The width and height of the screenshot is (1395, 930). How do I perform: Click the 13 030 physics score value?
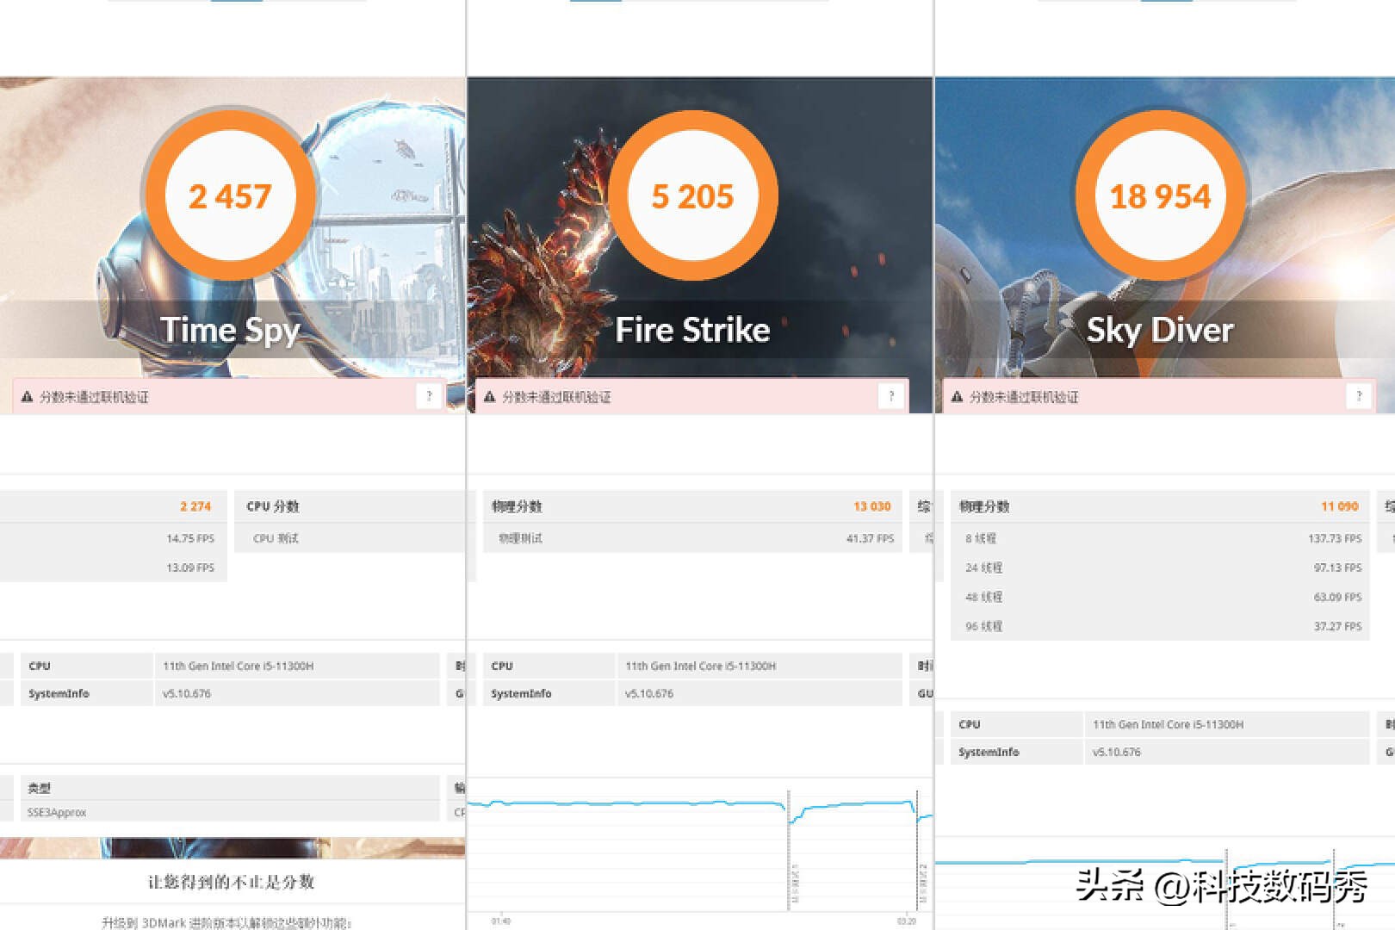(871, 506)
